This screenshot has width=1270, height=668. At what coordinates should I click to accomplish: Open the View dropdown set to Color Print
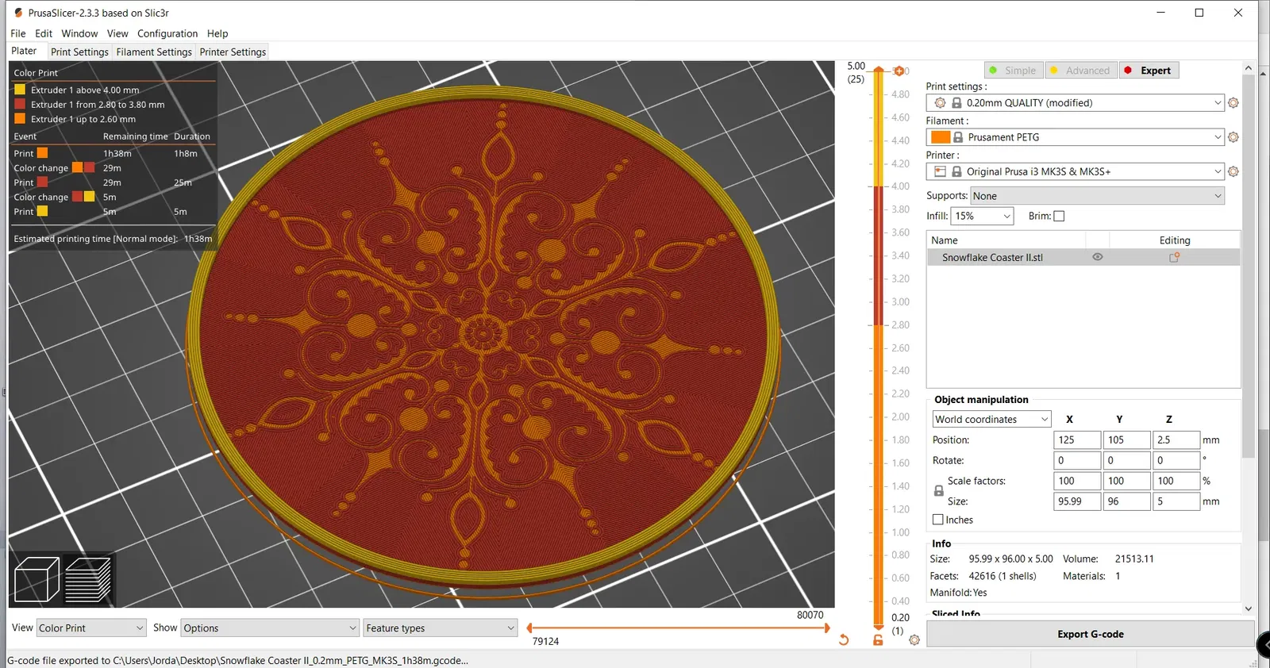(91, 628)
